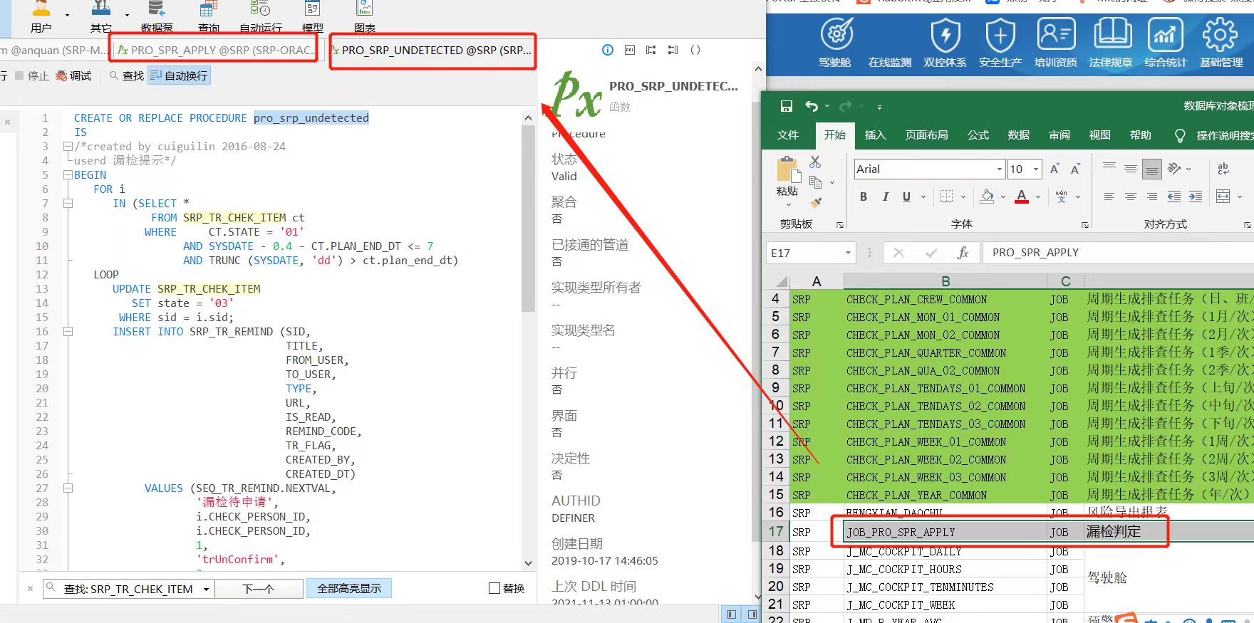
Task: Open 在线监测 shield icon in web app
Action: (x=890, y=41)
